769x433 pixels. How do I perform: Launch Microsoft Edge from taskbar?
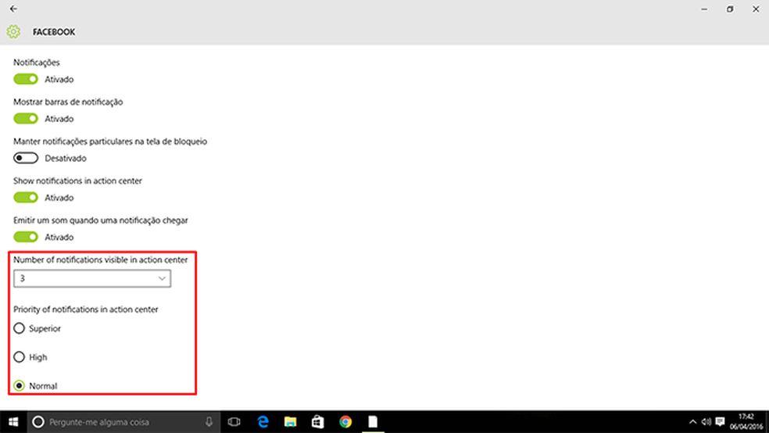click(x=263, y=422)
